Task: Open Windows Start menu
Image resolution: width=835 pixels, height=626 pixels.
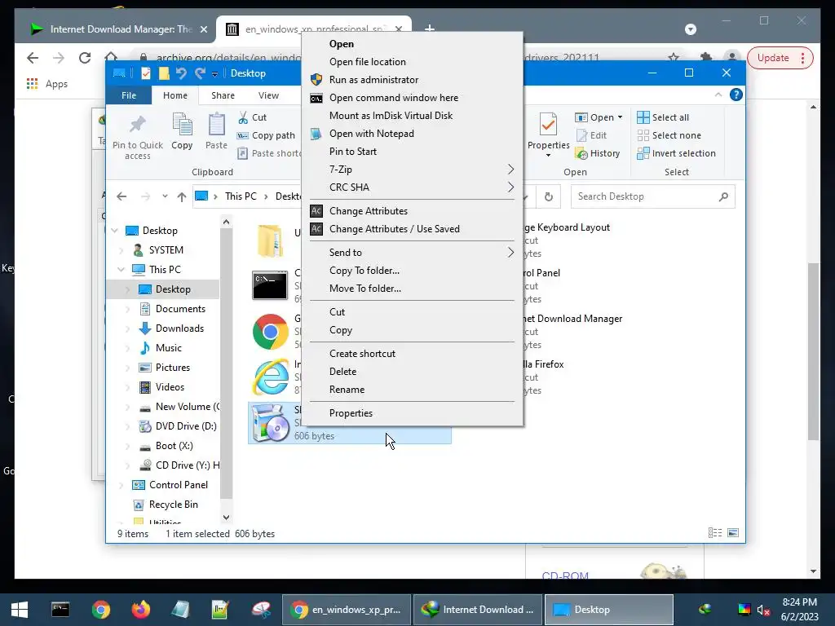Action: pos(20,610)
